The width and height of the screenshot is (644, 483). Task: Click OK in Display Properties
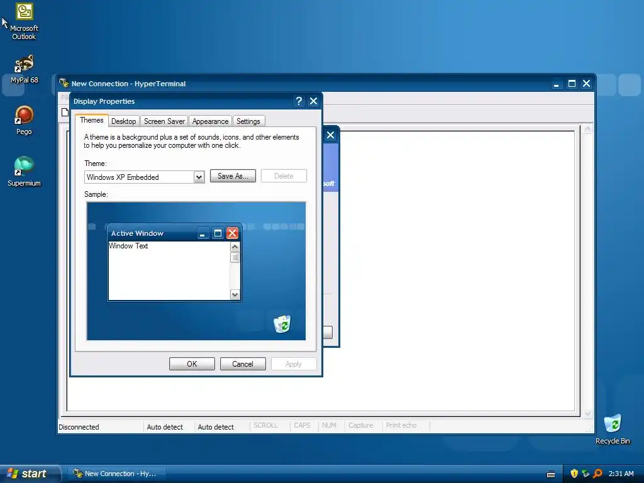(x=192, y=364)
